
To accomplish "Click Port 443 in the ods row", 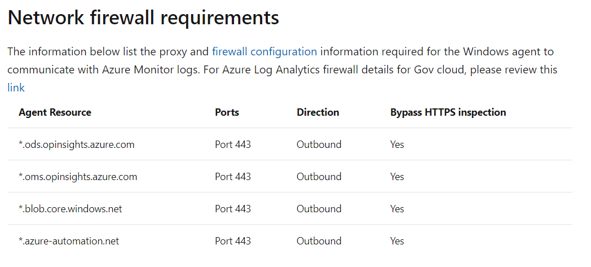I will pyautogui.click(x=233, y=145).
